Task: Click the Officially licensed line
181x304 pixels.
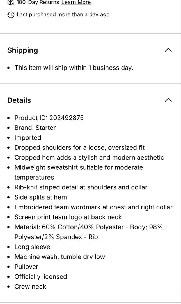Action: coord(41,277)
